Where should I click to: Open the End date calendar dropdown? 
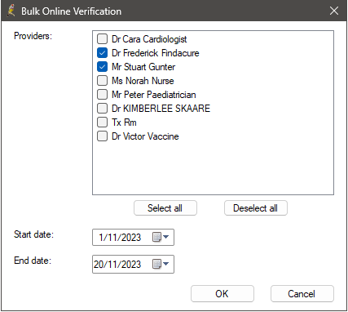pyautogui.click(x=161, y=264)
